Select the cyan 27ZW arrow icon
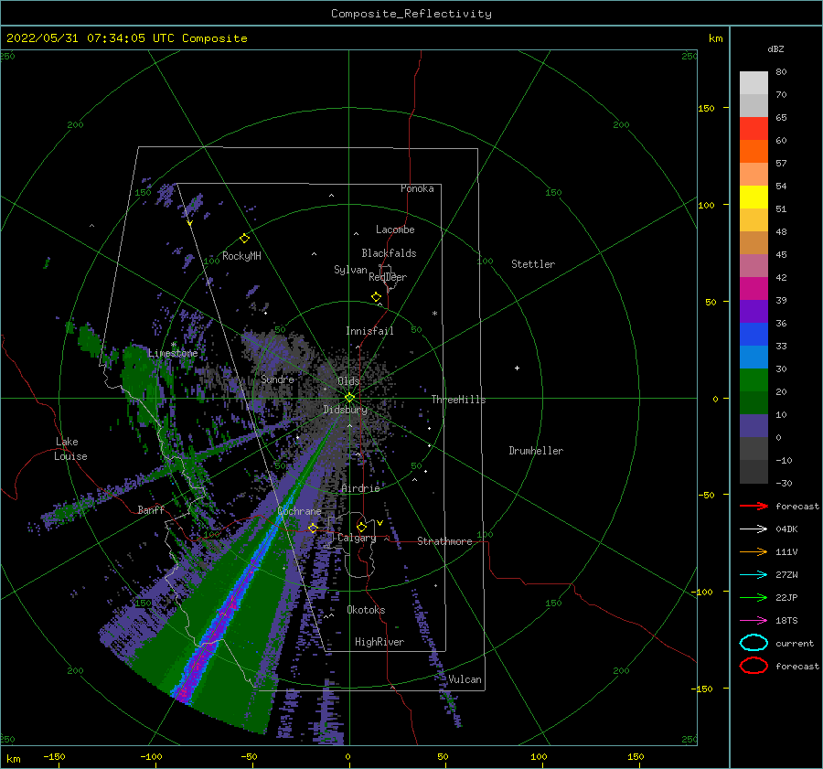The height and width of the screenshot is (769, 823). (x=754, y=575)
